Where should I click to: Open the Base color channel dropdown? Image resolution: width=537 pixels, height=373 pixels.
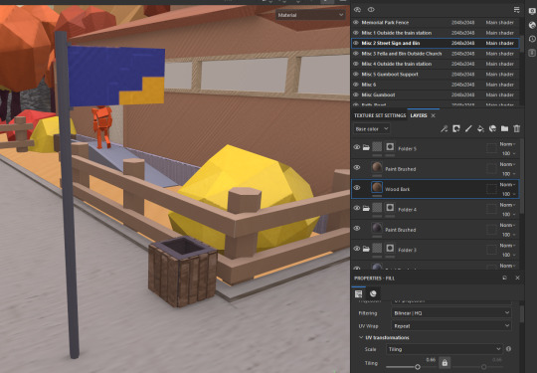pyautogui.click(x=372, y=128)
